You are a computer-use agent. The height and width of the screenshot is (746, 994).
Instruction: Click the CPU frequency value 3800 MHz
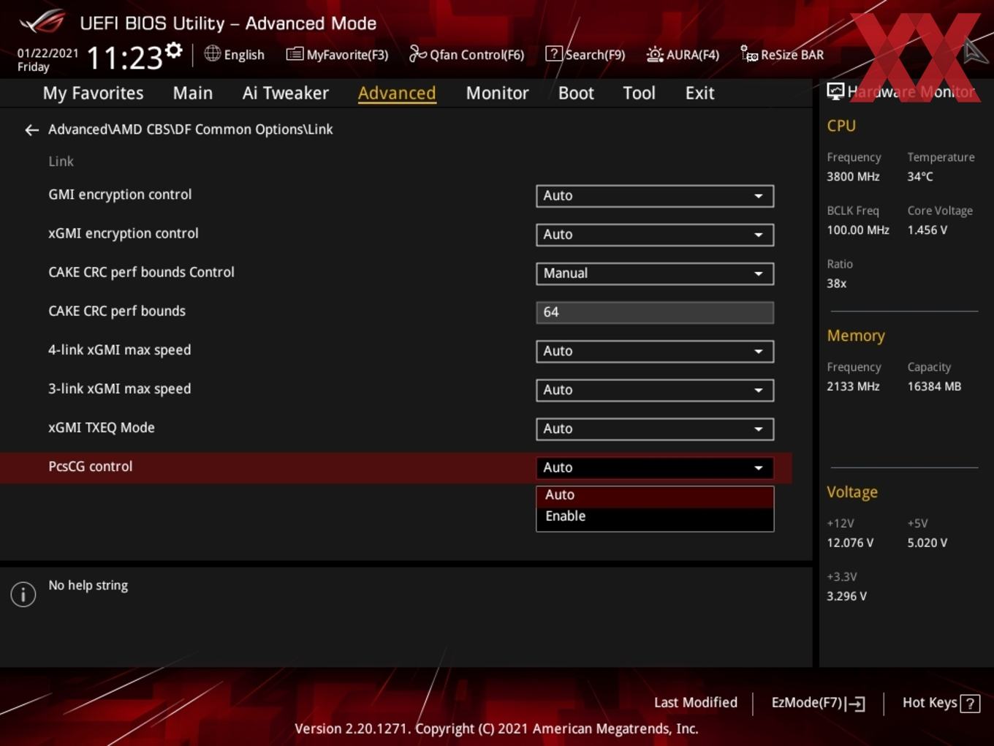pos(853,177)
